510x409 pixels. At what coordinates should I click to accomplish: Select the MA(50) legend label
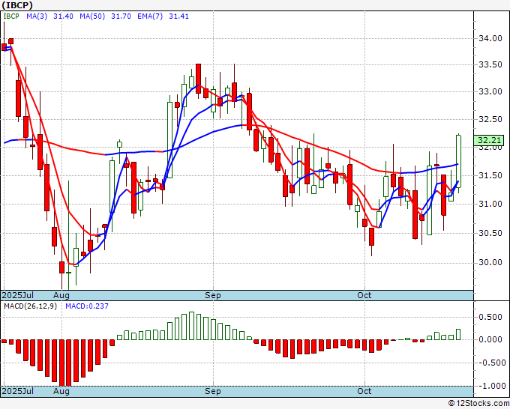click(92, 16)
